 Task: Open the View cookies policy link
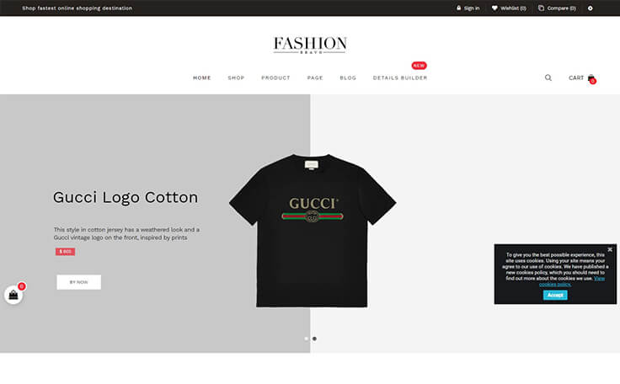click(x=572, y=281)
